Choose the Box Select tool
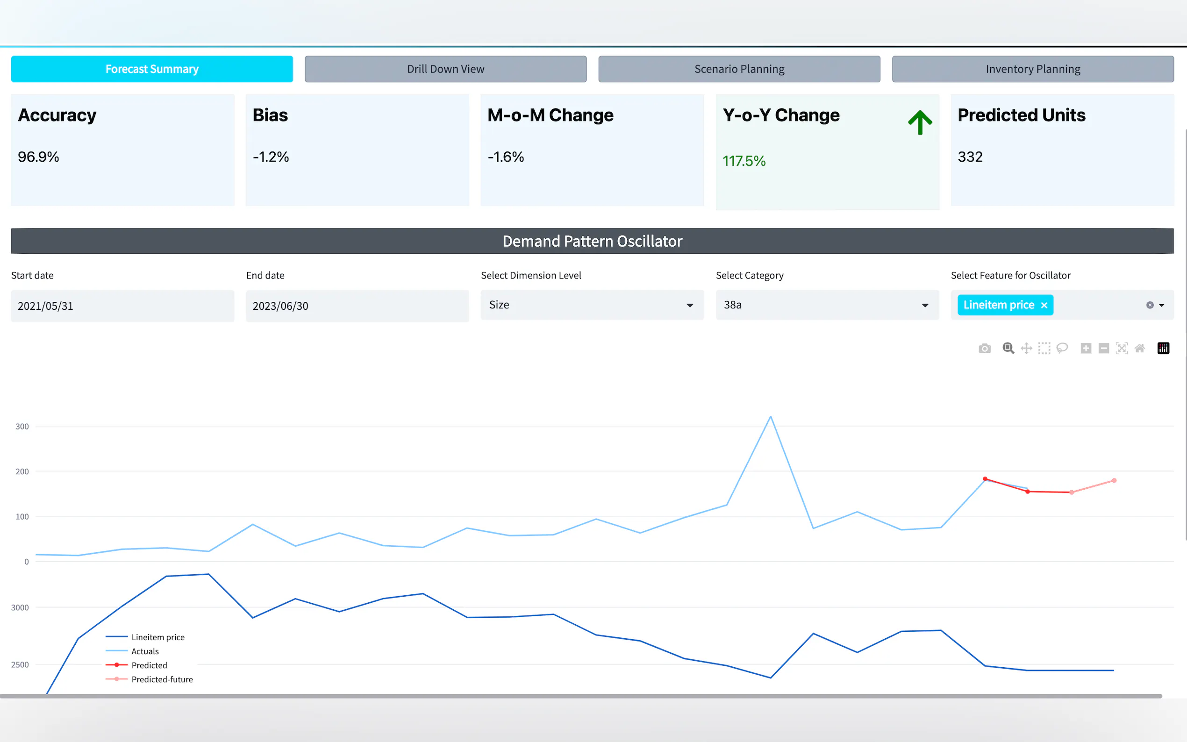Image resolution: width=1187 pixels, height=742 pixels. tap(1044, 349)
